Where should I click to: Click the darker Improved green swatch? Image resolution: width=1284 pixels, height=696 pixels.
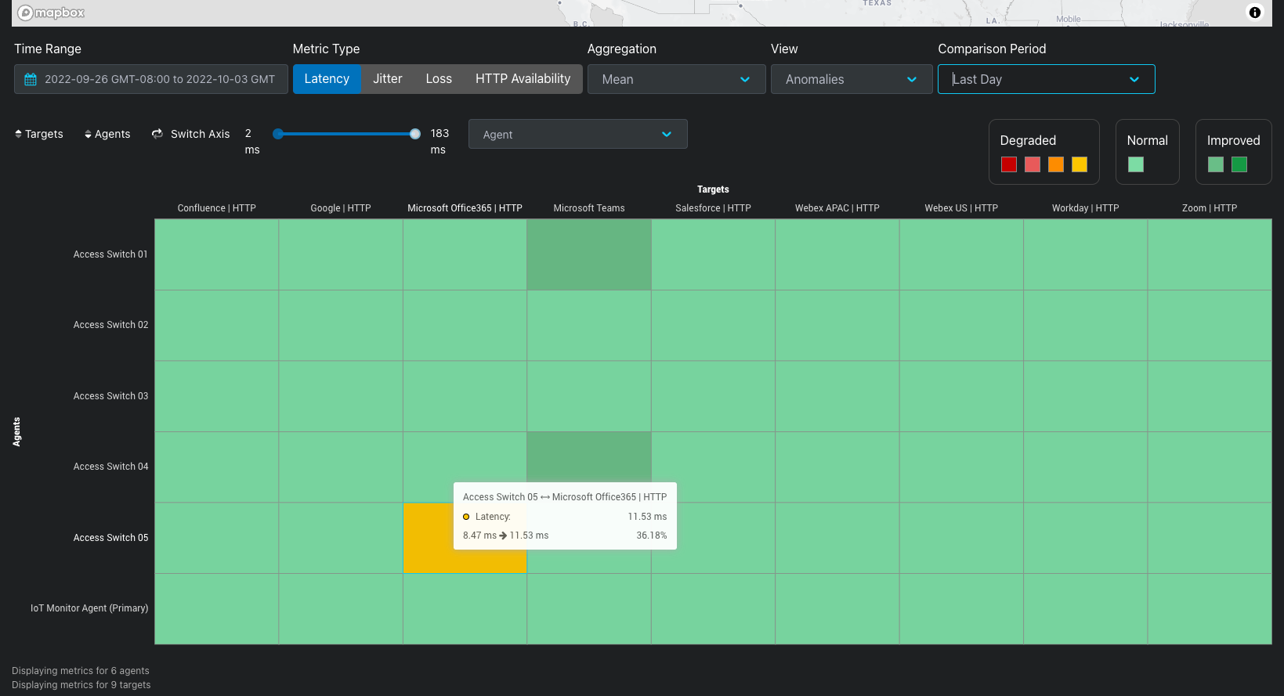pyautogui.click(x=1239, y=164)
